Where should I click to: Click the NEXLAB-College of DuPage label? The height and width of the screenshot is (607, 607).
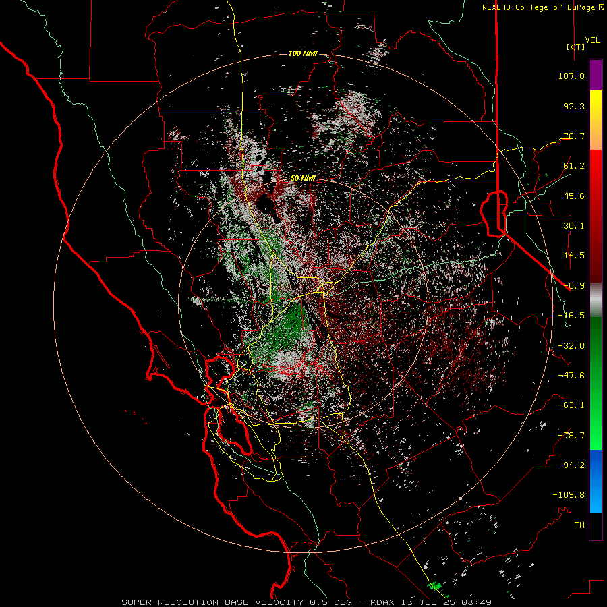click(x=542, y=7)
